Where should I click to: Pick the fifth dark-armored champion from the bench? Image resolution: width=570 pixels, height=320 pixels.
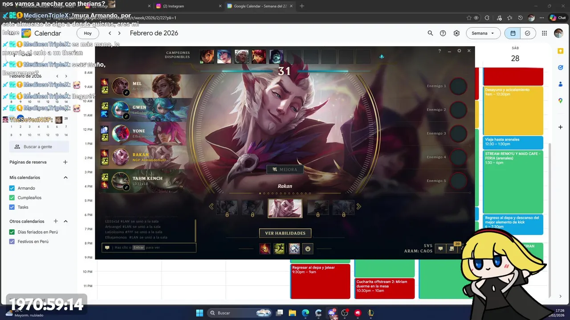[276, 56]
